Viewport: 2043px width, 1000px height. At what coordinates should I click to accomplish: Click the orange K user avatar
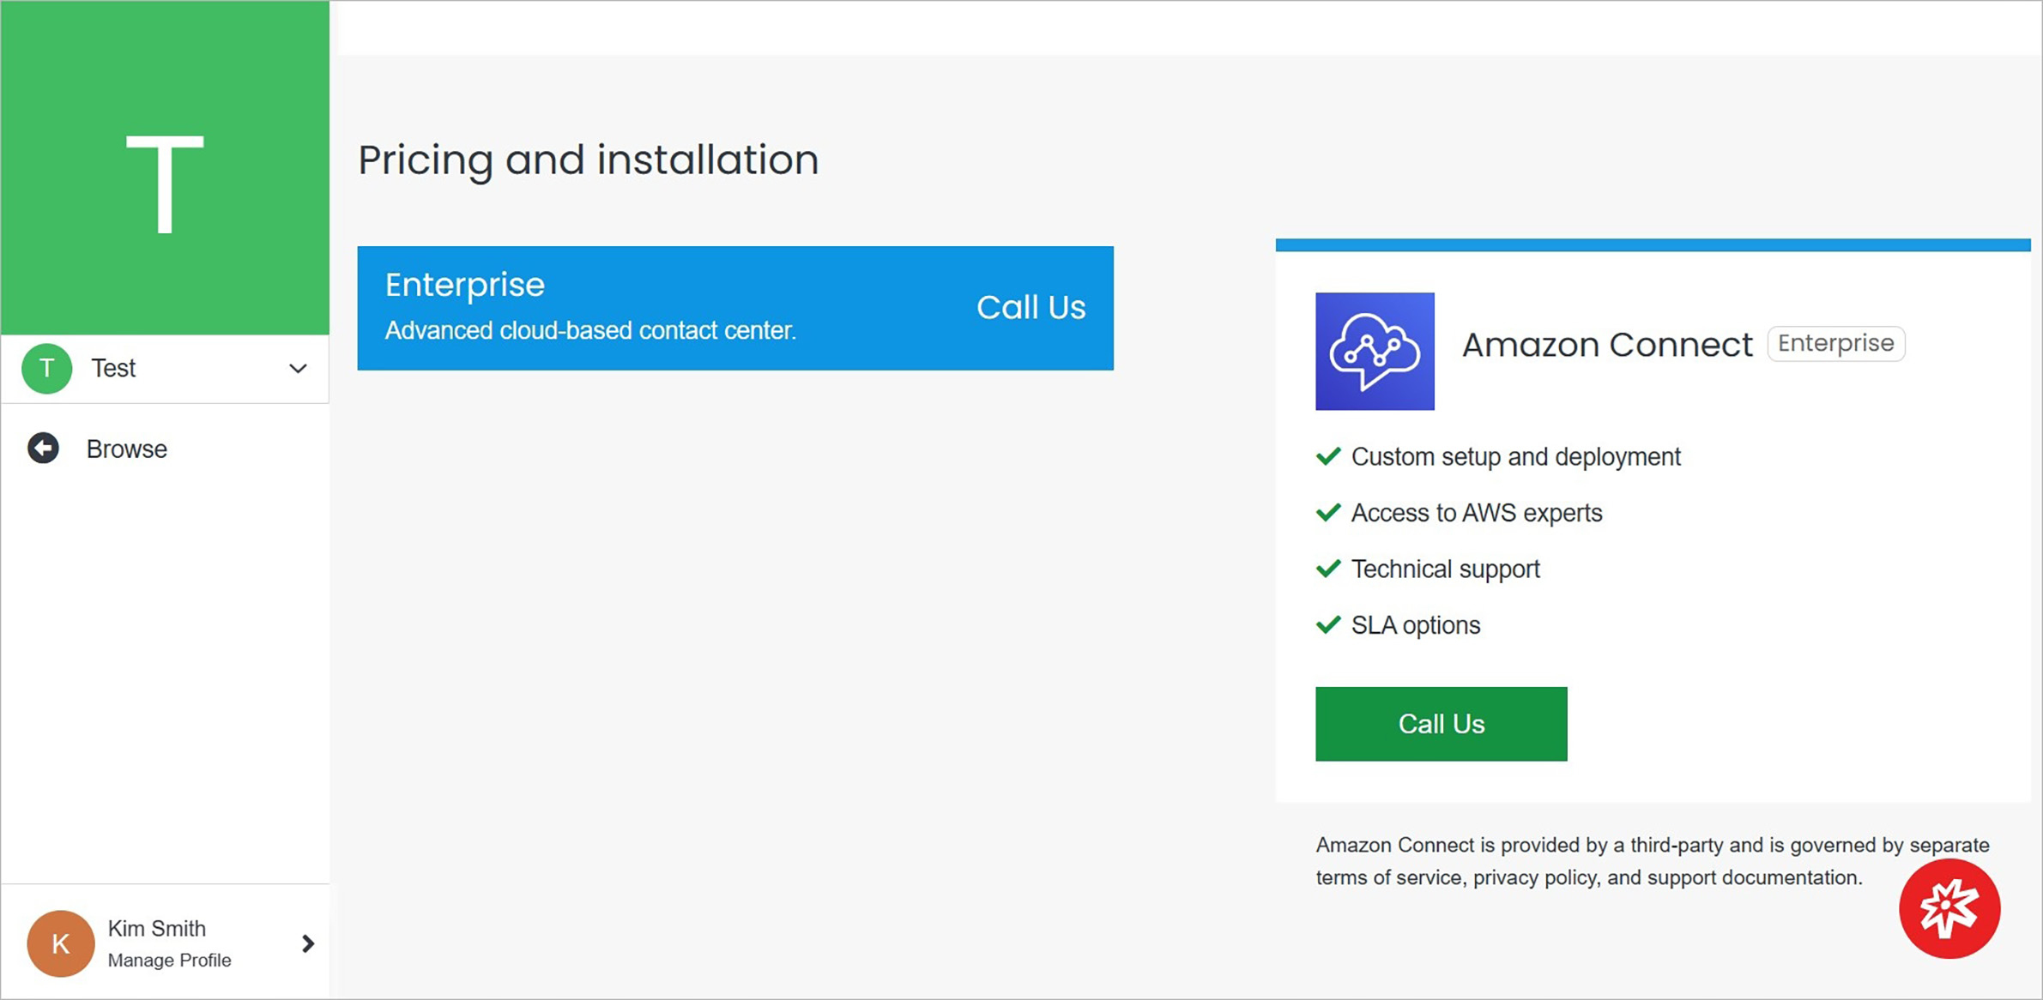tap(61, 943)
